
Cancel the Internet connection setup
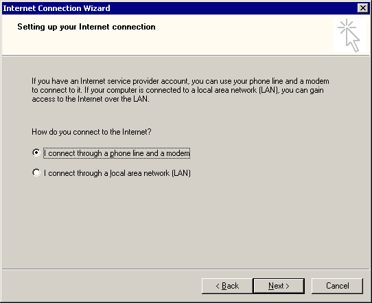click(x=337, y=286)
